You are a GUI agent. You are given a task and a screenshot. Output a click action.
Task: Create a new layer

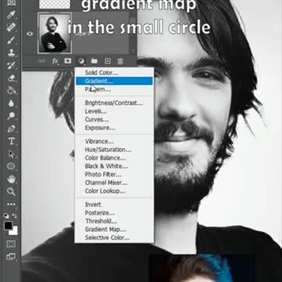click(x=107, y=61)
